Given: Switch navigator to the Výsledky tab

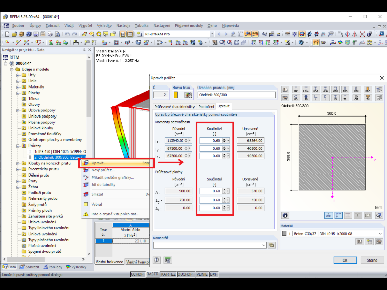Looking at the screenshot, I should pyautogui.click(x=76, y=267).
